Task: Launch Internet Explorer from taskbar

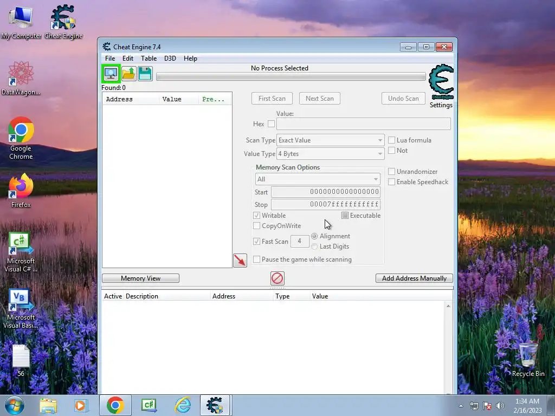Action: click(x=183, y=405)
